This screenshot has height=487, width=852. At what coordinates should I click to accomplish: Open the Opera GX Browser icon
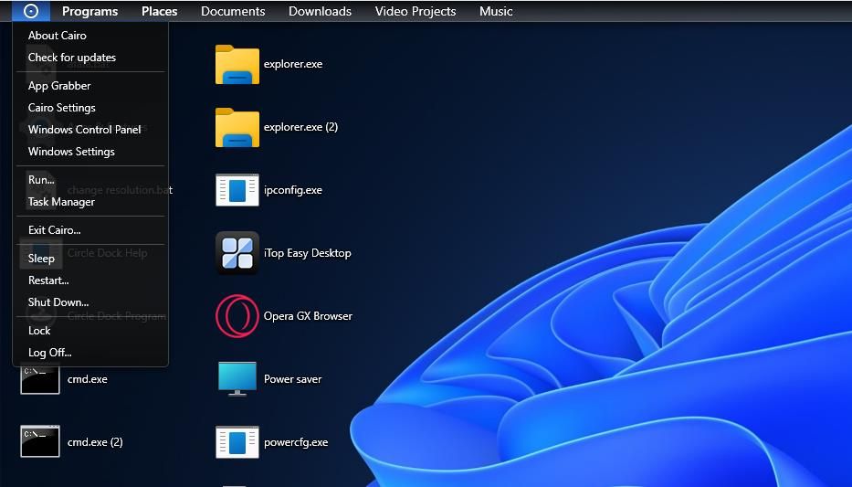pyautogui.click(x=237, y=316)
